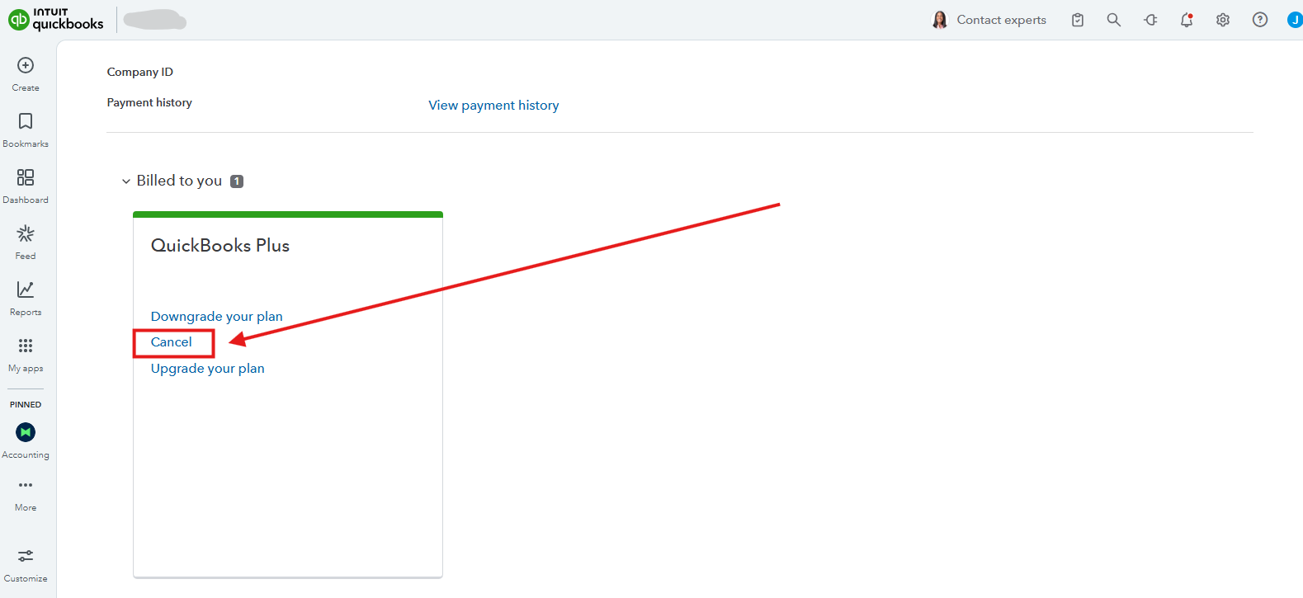The height and width of the screenshot is (598, 1303).
Task: Click Downgrade your plan link
Action: 216,317
